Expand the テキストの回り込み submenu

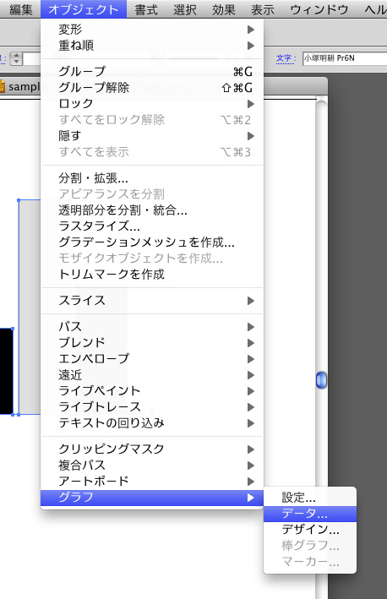coord(152,423)
